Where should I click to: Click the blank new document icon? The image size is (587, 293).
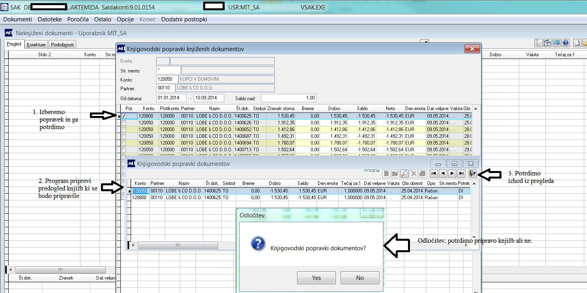(x=577, y=43)
